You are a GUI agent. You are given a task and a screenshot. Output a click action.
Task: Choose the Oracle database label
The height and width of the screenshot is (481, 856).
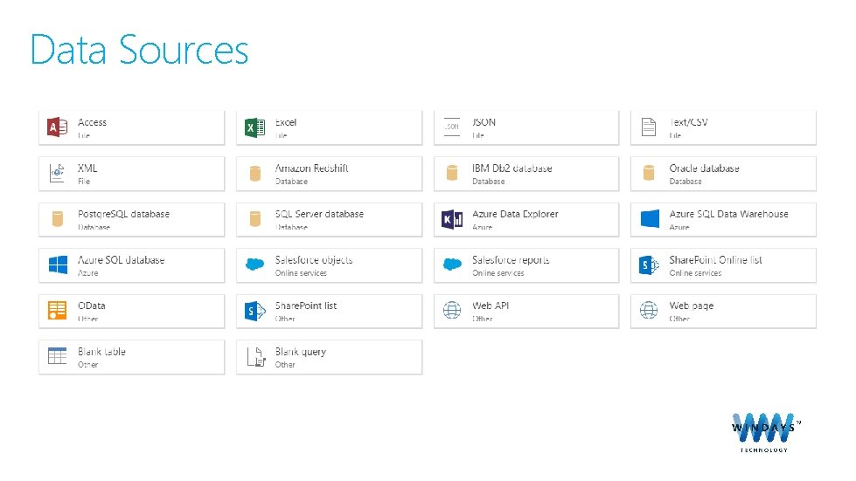coord(704,168)
